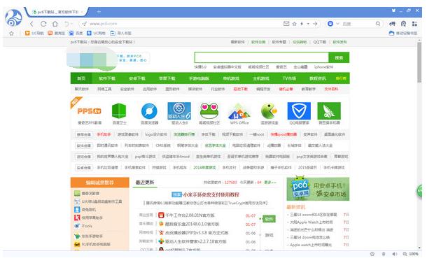Viewport: 427px width, 263px height.
Task: Open the browser home page icon
Action: 55,24
